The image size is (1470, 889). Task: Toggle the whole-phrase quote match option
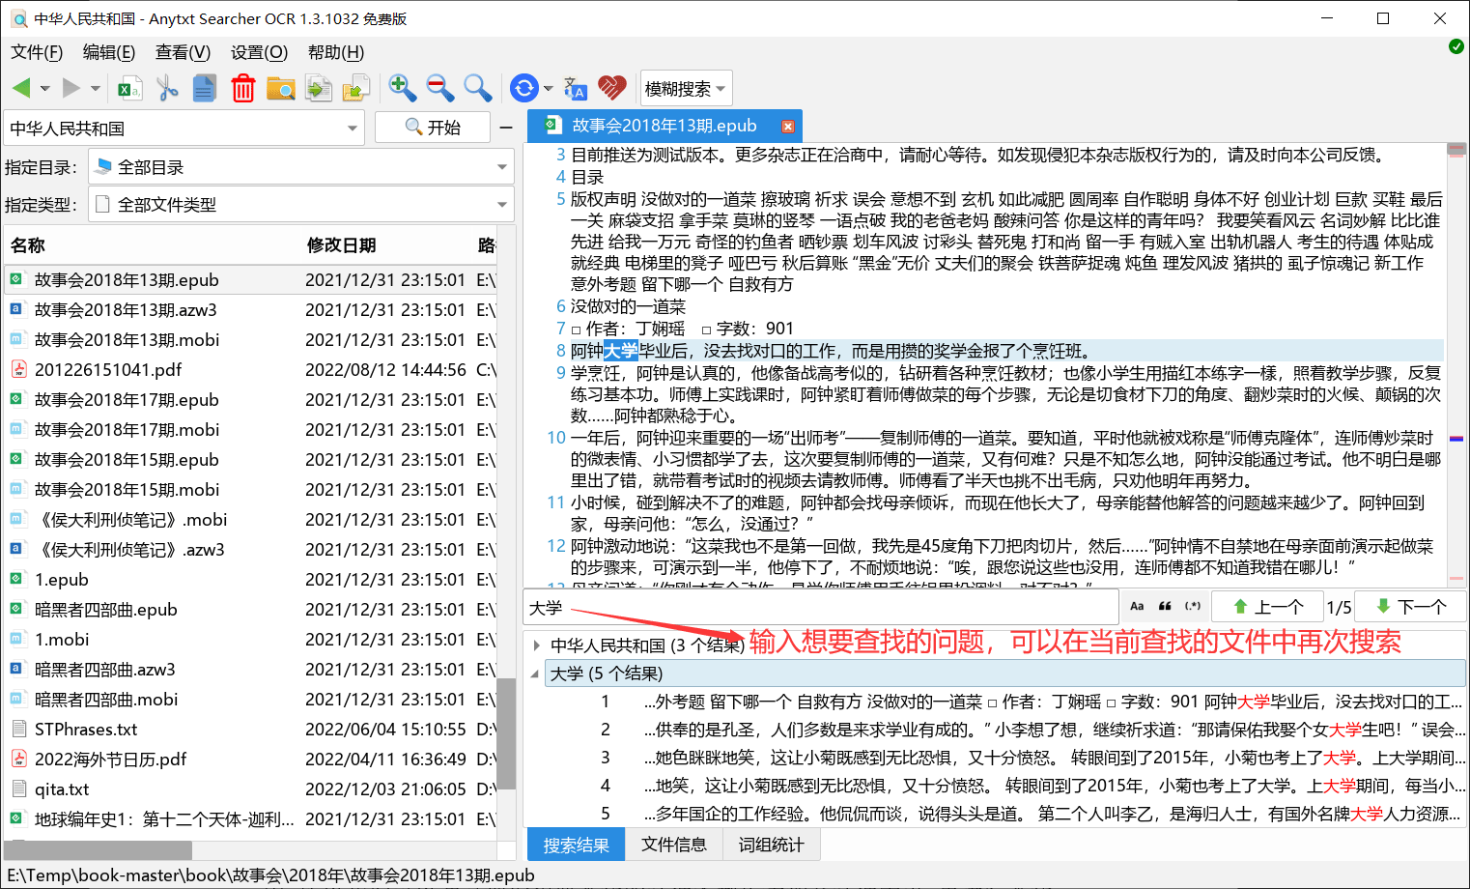coord(1165,606)
